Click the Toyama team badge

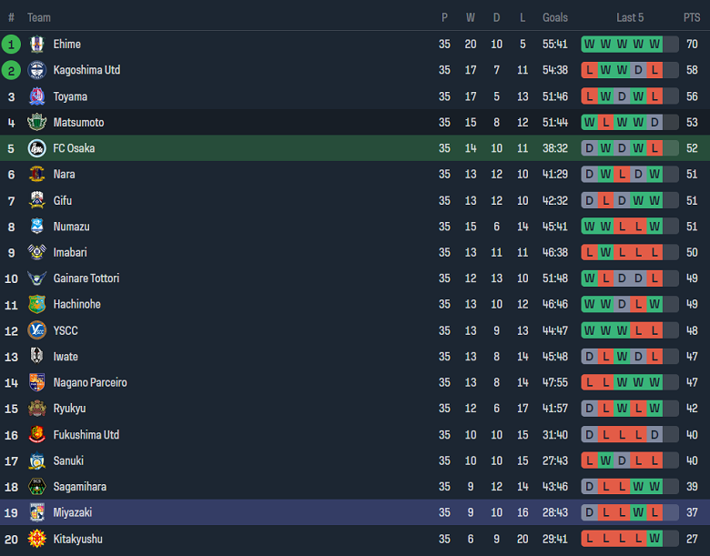click(x=36, y=96)
